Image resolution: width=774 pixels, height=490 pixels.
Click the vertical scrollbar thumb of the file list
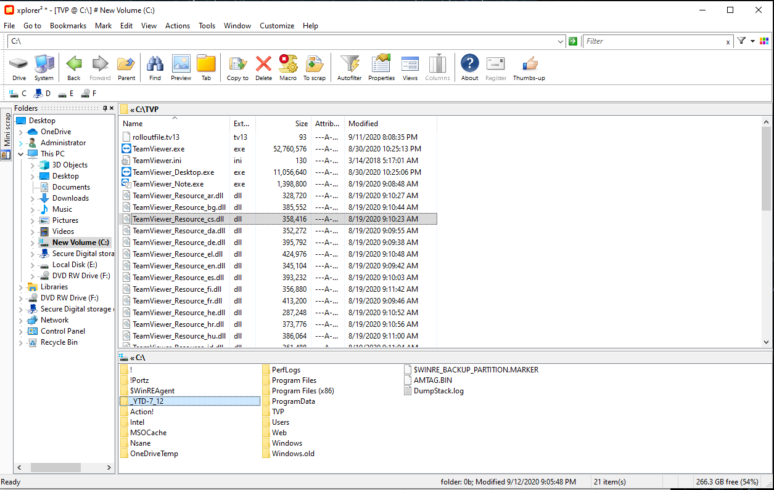click(x=766, y=168)
